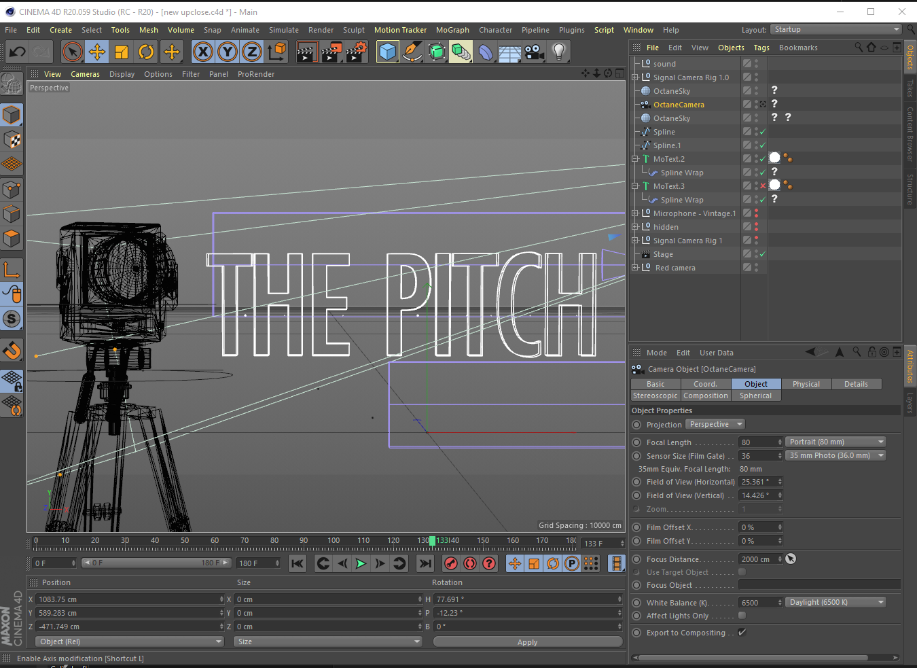Click timeline playhead marker at 133

(x=432, y=541)
